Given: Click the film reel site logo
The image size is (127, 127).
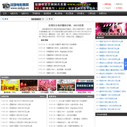Looking at the screenshot, I should coord(16,6).
